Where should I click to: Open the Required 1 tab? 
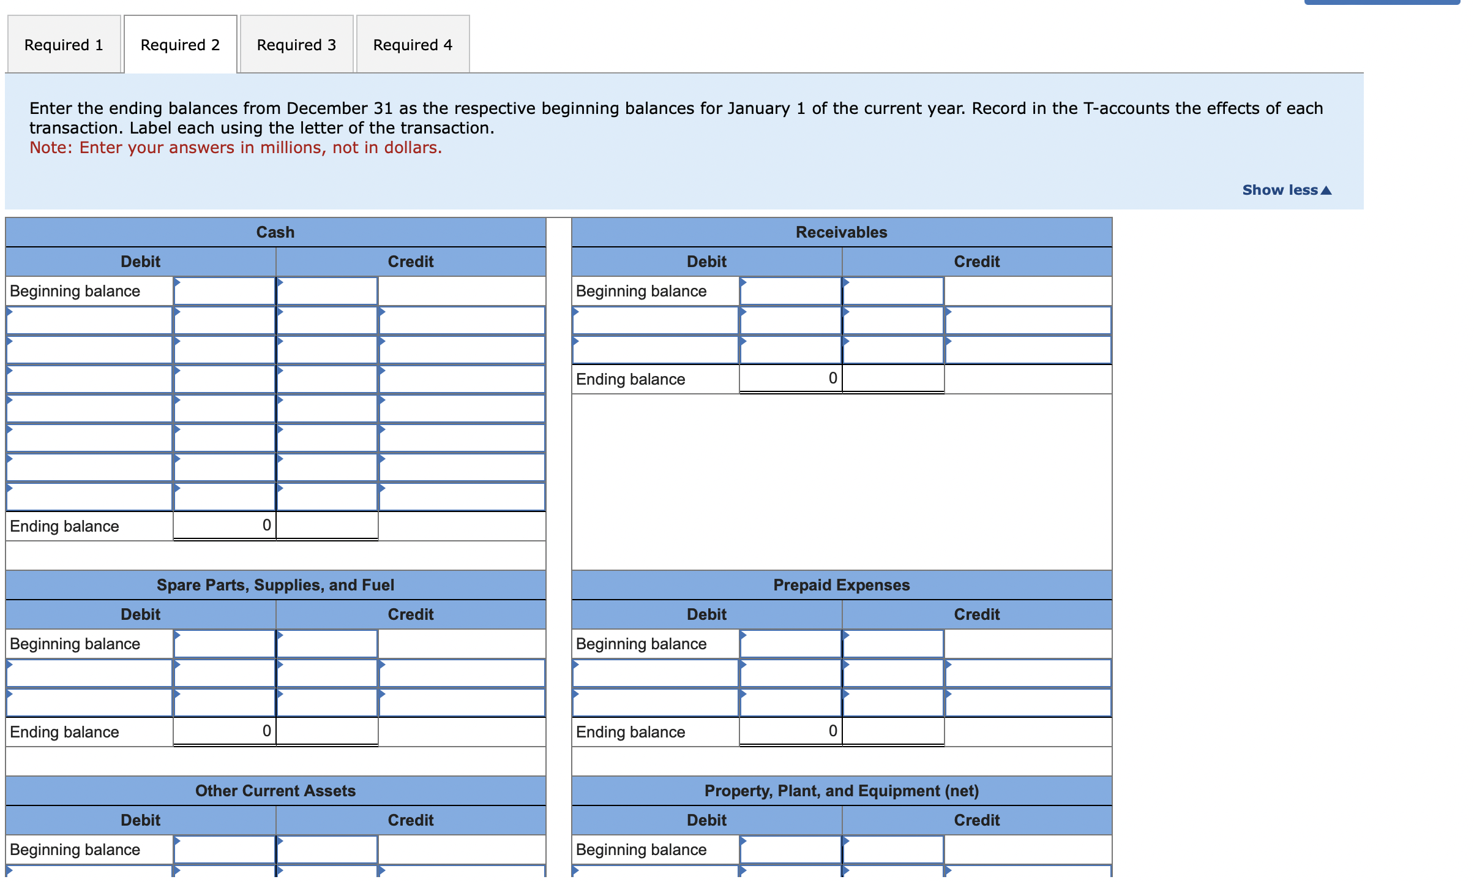64,45
